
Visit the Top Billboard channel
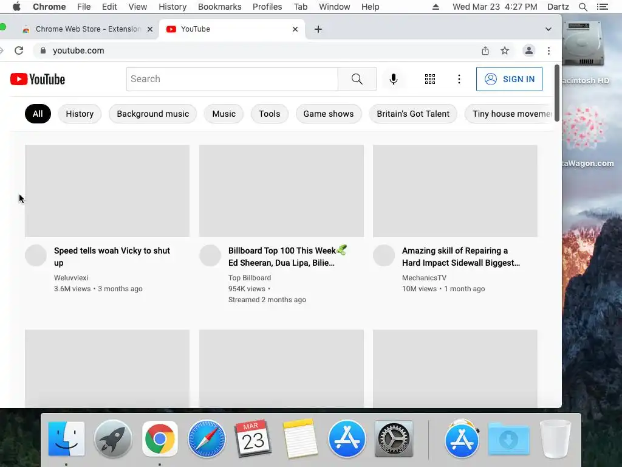pyautogui.click(x=250, y=277)
